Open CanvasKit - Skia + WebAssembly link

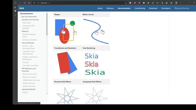pyautogui.click(x=29, y=53)
